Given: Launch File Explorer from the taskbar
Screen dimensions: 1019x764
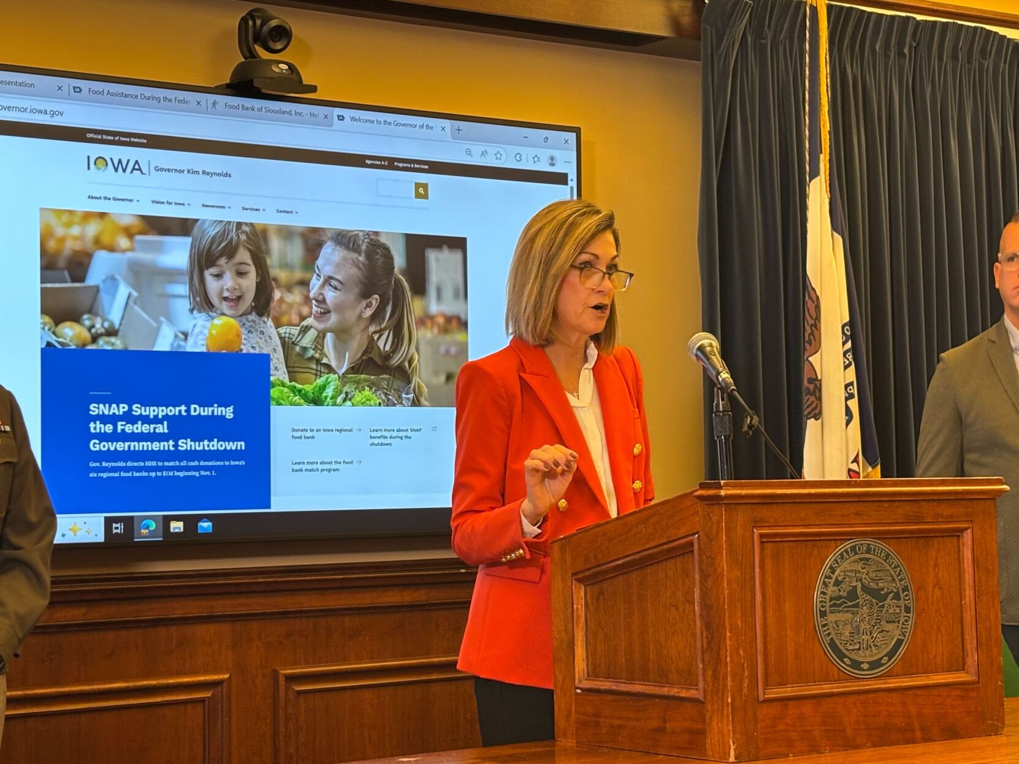Looking at the screenshot, I should tap(177, 527).
